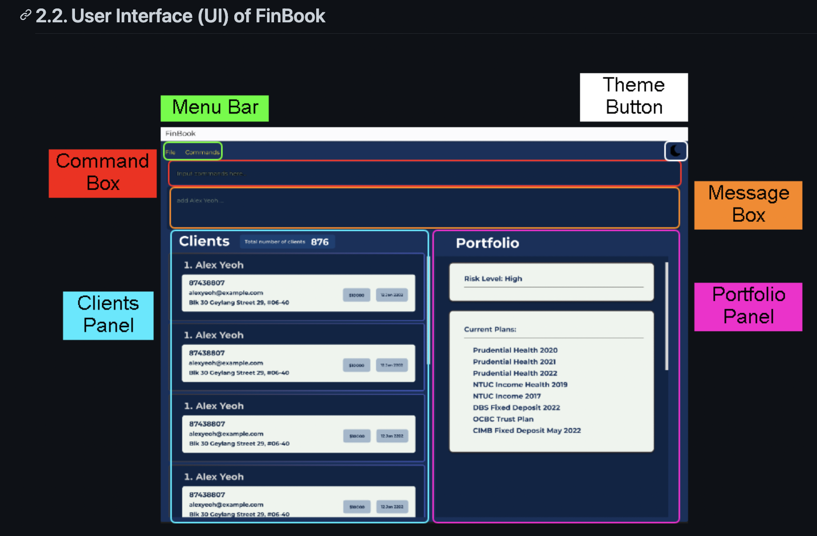This screenshot has height=536, width=817.
Task: Select the 'Prudential Health 2020' plan
Action: pyautogui.click(x=515, y=350)
